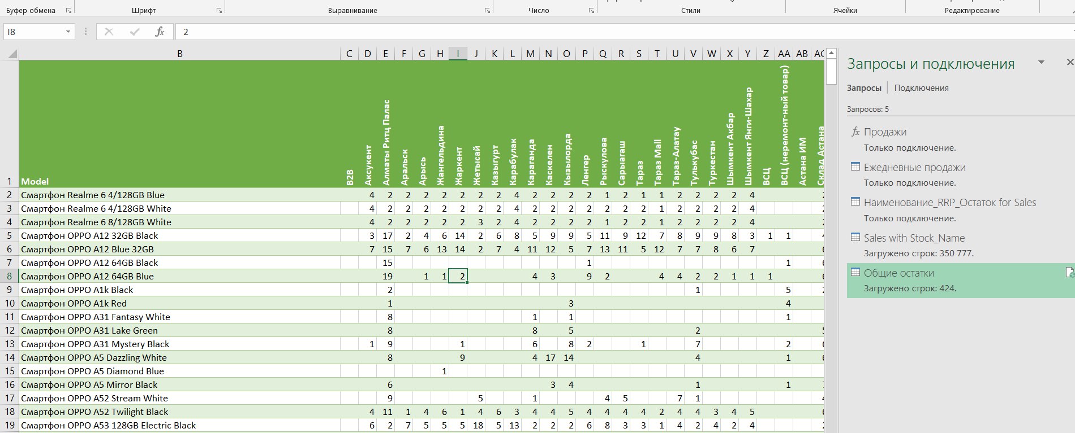Image resolution: width=1075 pixels, height=433 pixels.
Task: Select the Общие остатки query
Action: click(x=961, y=280)
